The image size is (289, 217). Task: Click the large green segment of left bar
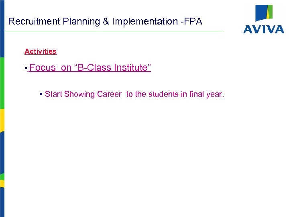2,82
